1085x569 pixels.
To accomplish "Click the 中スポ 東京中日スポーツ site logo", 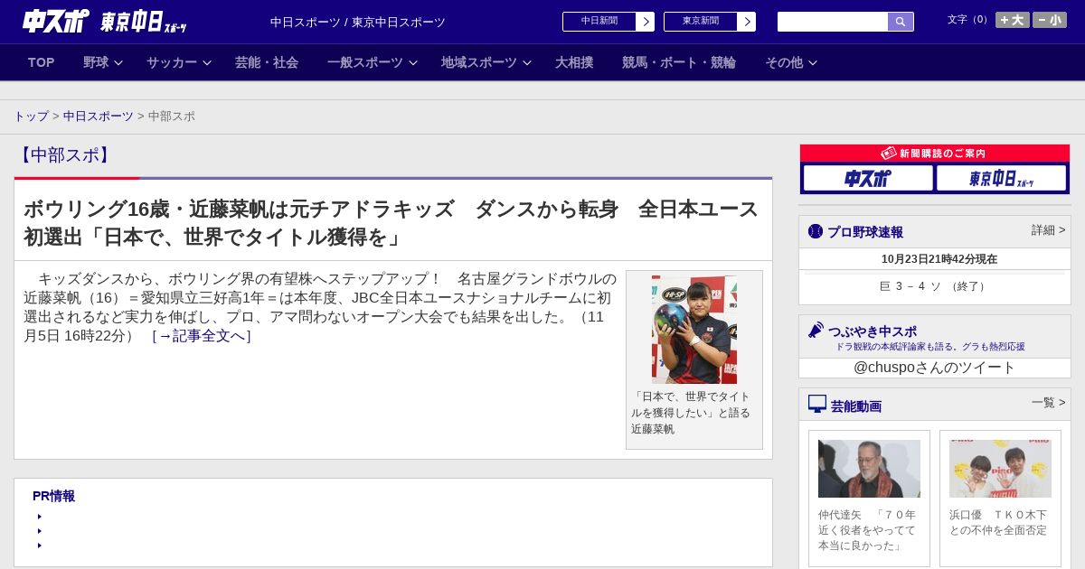I will point(104,22).
